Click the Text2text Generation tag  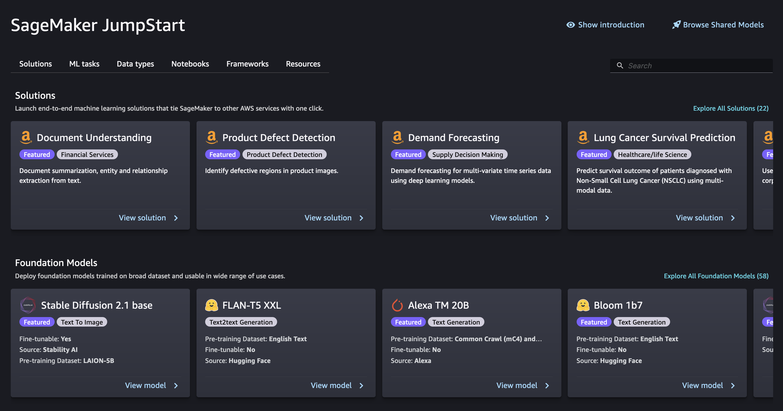click(241, 322)
